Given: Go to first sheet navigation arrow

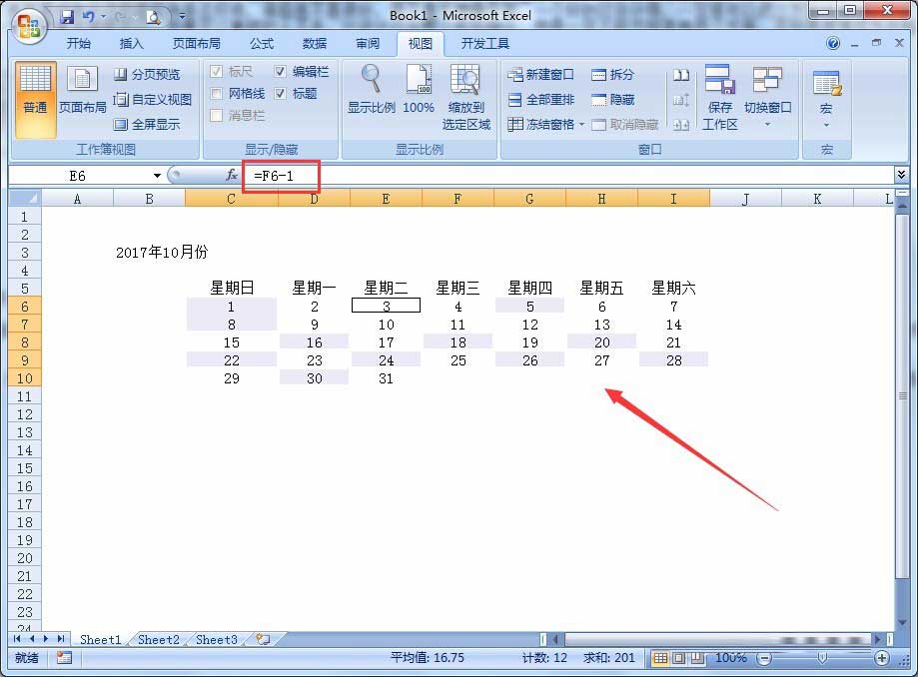Looking at the screenshot, I should tap(17, 639).
